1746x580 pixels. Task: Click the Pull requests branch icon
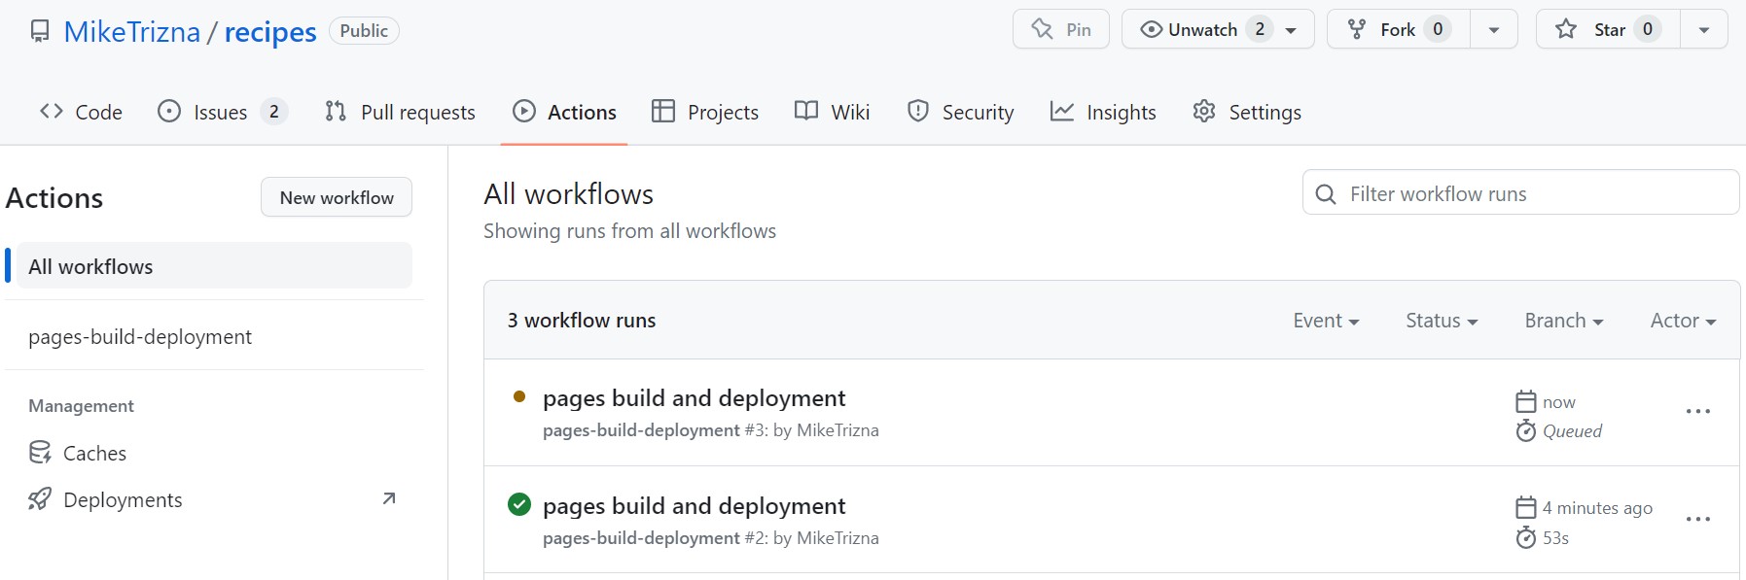pyautogui.click(x=336, y=112)
